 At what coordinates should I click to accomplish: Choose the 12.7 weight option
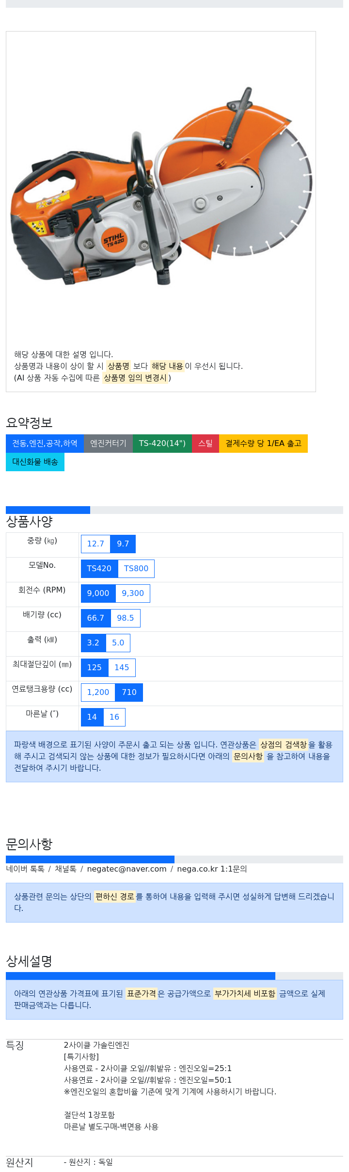pyautogui.click(x=95, y=544)
